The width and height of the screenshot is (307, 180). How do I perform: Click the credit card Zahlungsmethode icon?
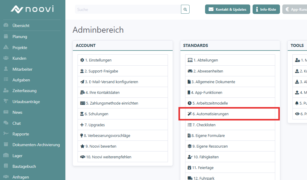[83, 103]
